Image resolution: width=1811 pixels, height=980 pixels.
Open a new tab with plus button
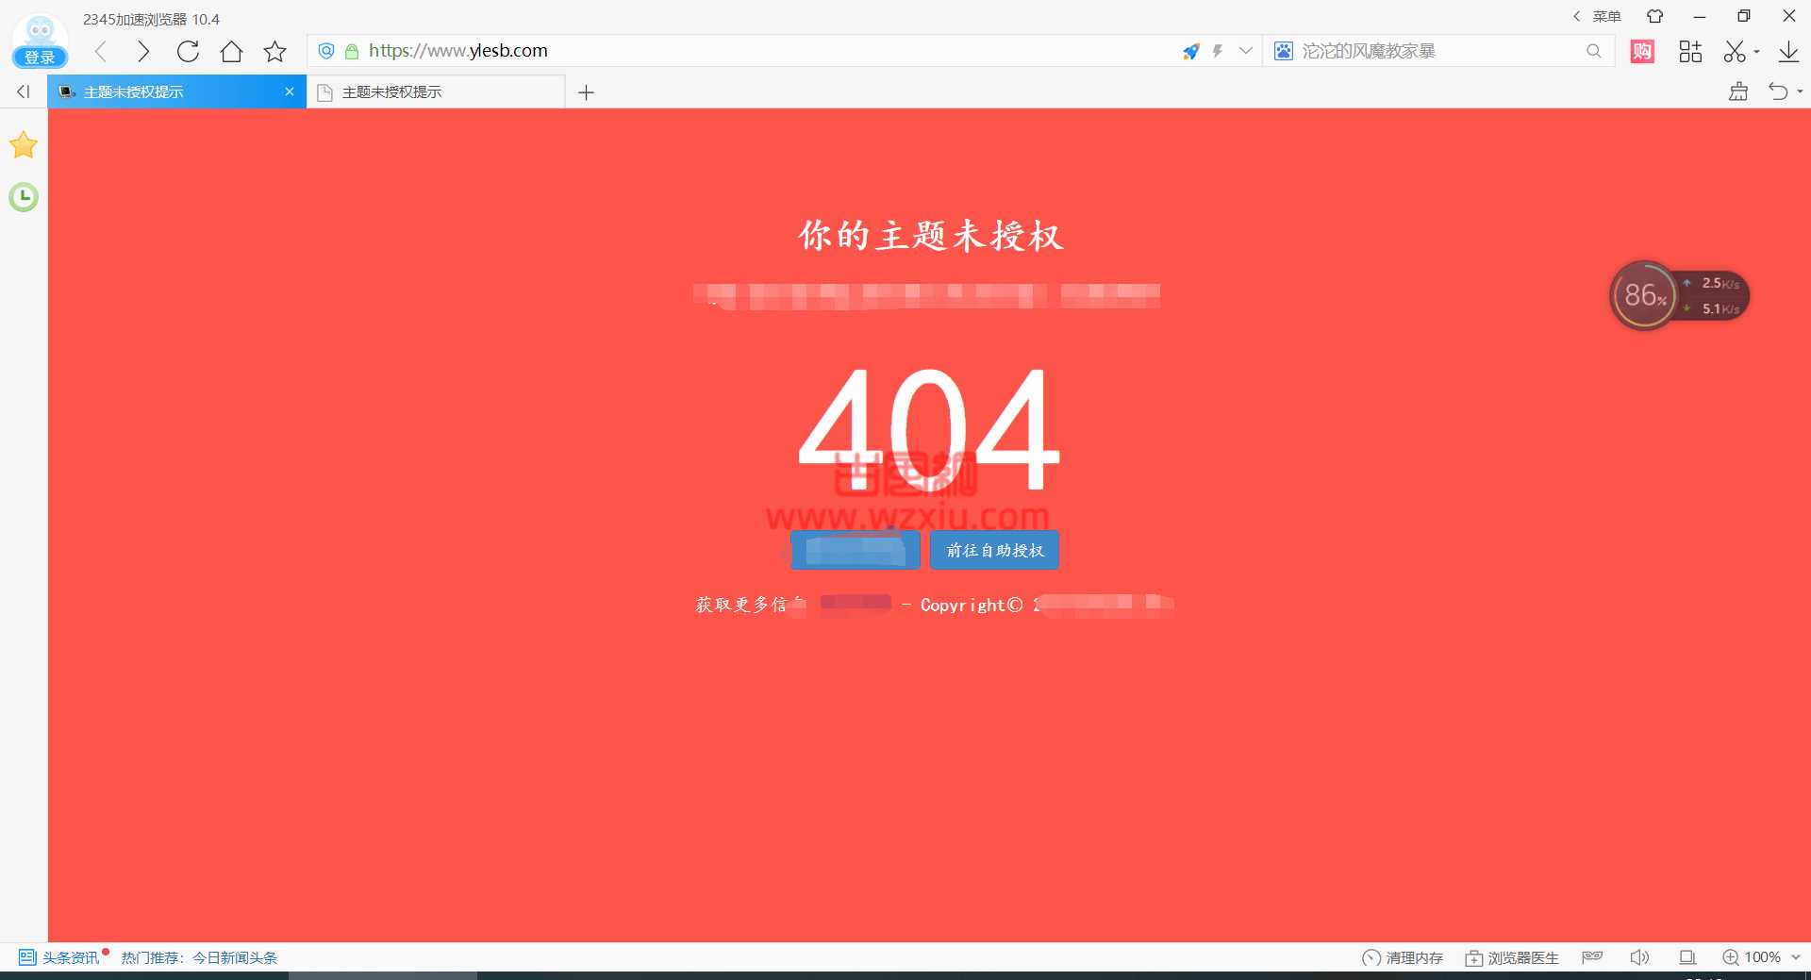pos(586,92)
